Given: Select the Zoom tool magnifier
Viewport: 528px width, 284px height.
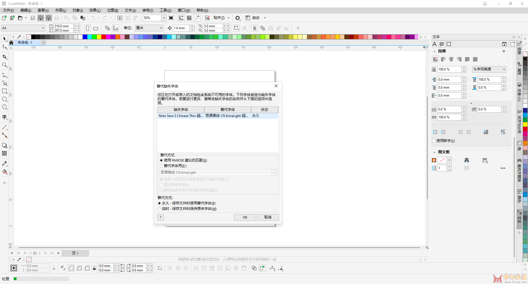Looking at the screenshot, I should 4,65.
